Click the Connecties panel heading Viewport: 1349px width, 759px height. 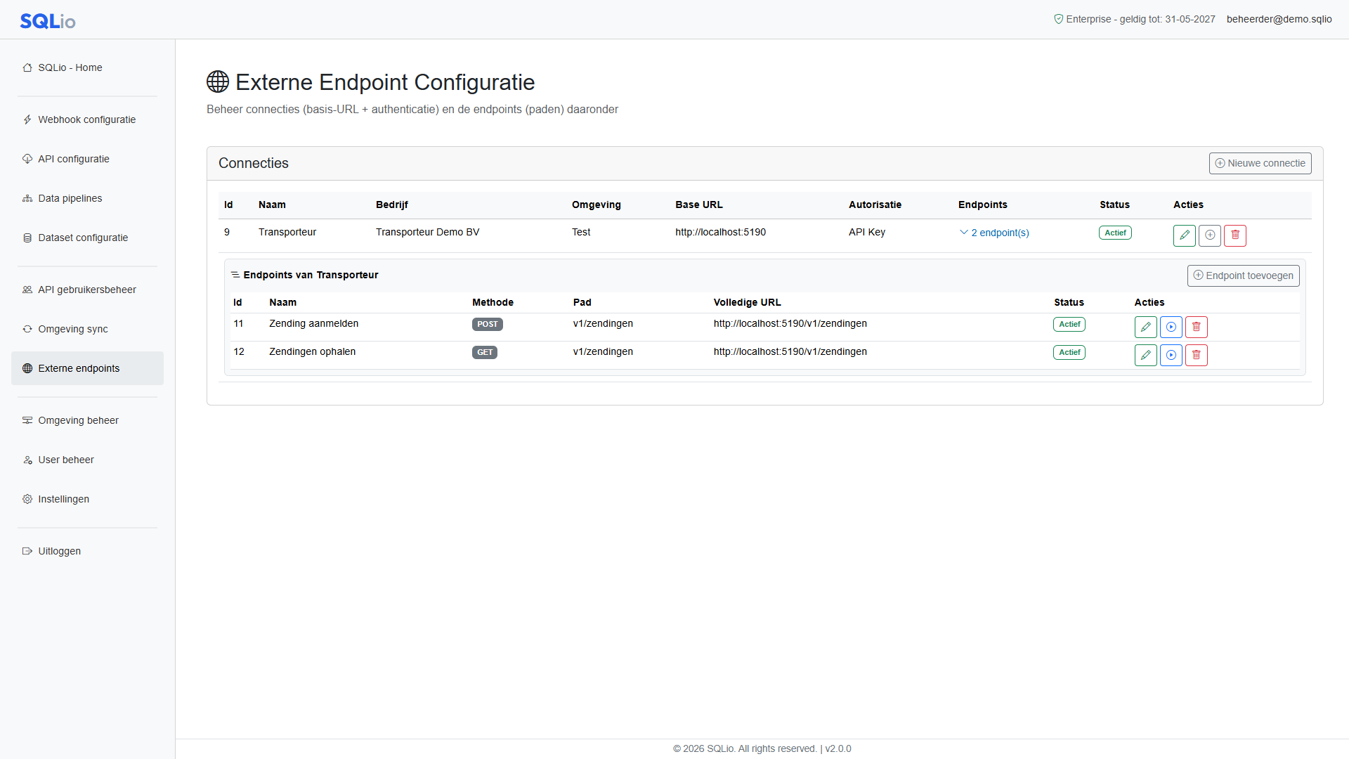(x=254, y=163)
